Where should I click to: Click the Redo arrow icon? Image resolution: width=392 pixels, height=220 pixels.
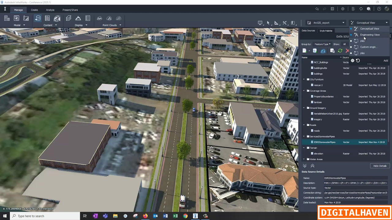coord(324,9)
